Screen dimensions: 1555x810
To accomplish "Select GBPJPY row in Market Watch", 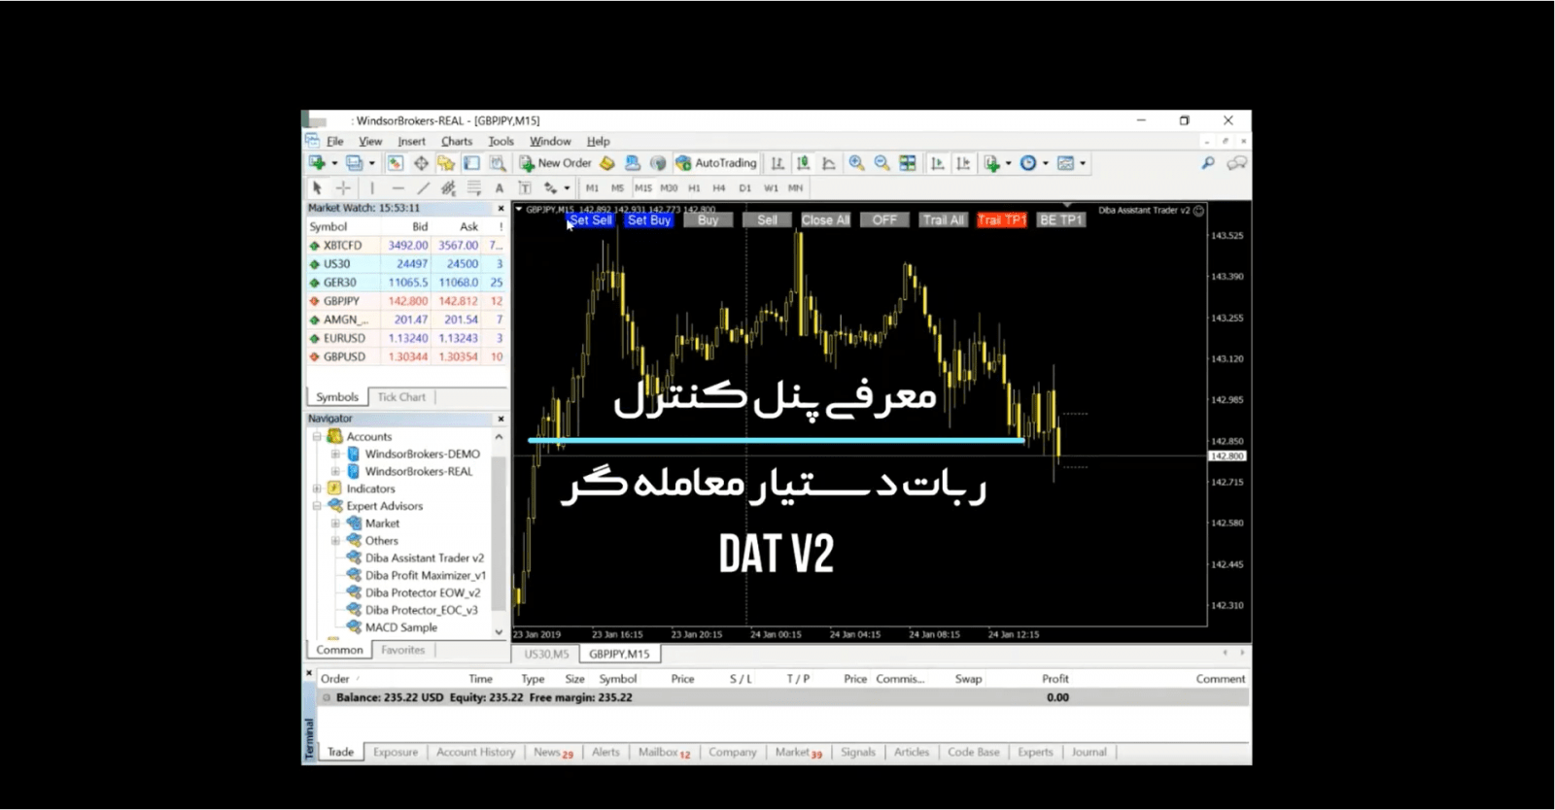I will (406, 301).
